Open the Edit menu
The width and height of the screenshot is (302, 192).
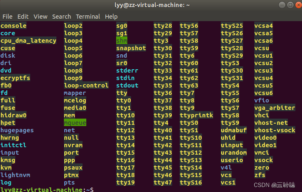click(23, 17)
